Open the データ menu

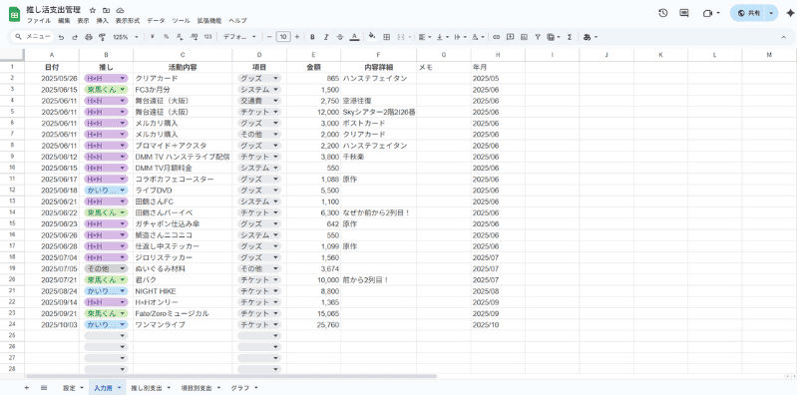coord(156,21)
